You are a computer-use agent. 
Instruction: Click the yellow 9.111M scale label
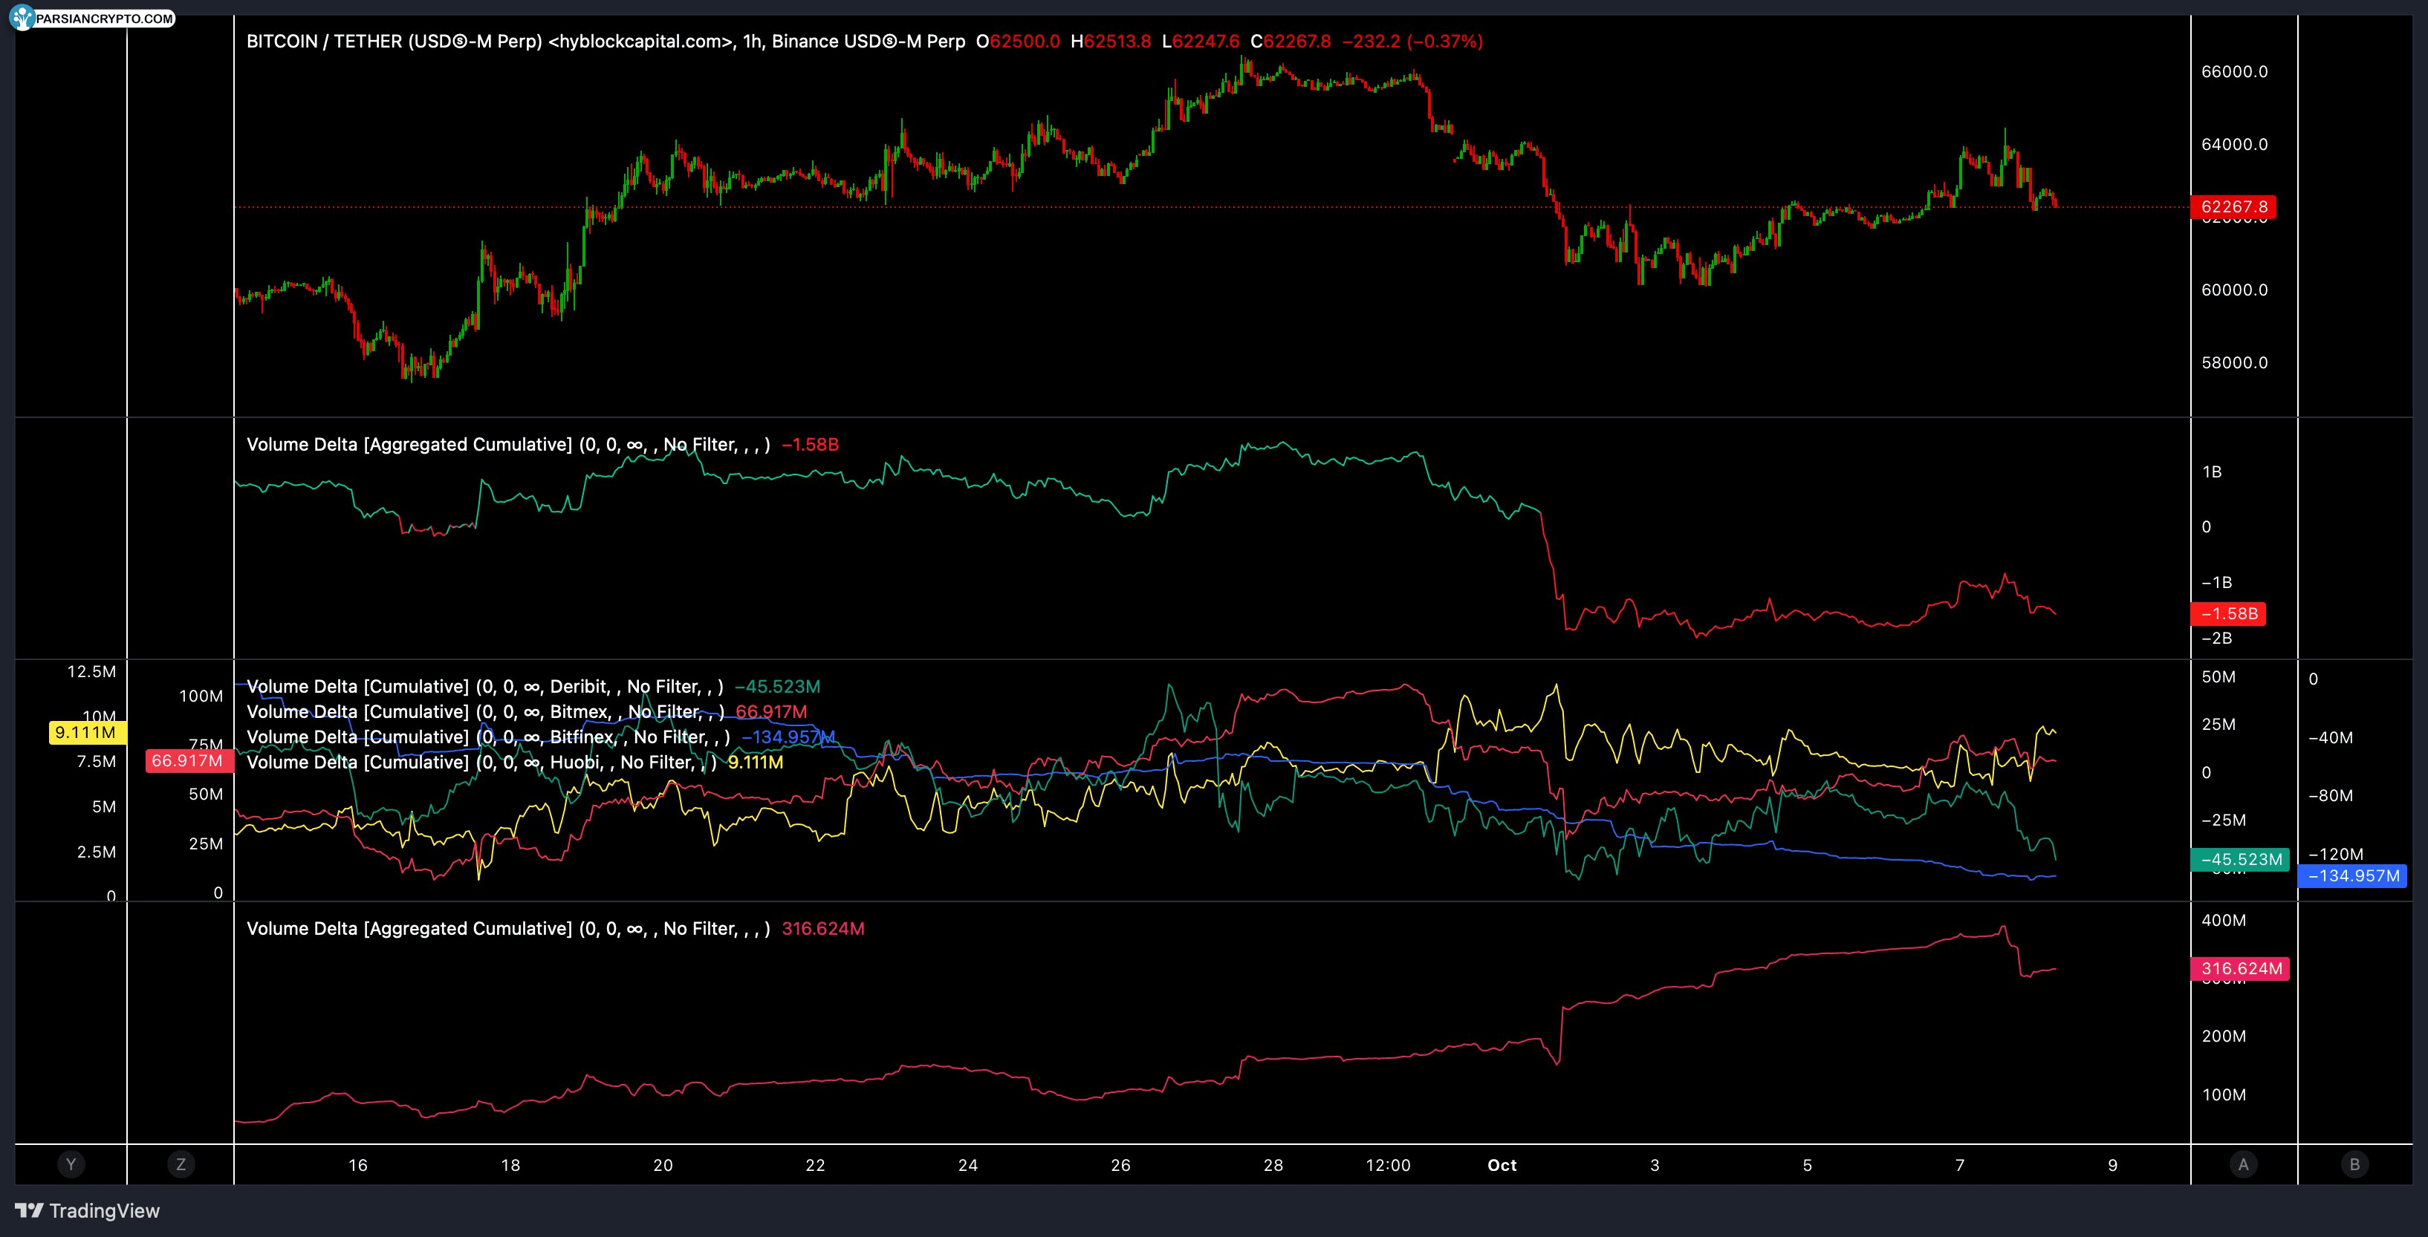tap(88, 732)
